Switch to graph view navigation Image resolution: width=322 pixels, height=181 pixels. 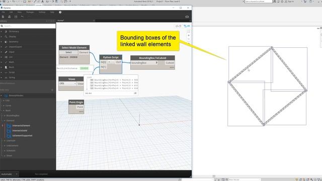point(187,26)
